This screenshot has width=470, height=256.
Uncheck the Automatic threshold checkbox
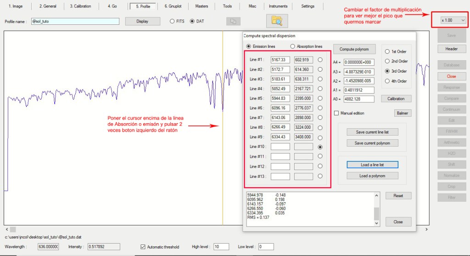click(x=143, y=247)
